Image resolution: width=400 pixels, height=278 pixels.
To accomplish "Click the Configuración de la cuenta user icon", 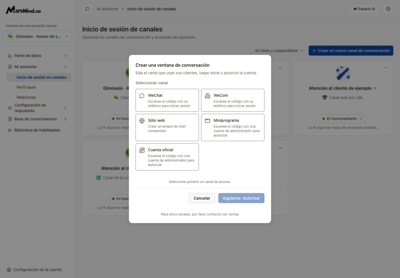I will (x=9, y=270).
